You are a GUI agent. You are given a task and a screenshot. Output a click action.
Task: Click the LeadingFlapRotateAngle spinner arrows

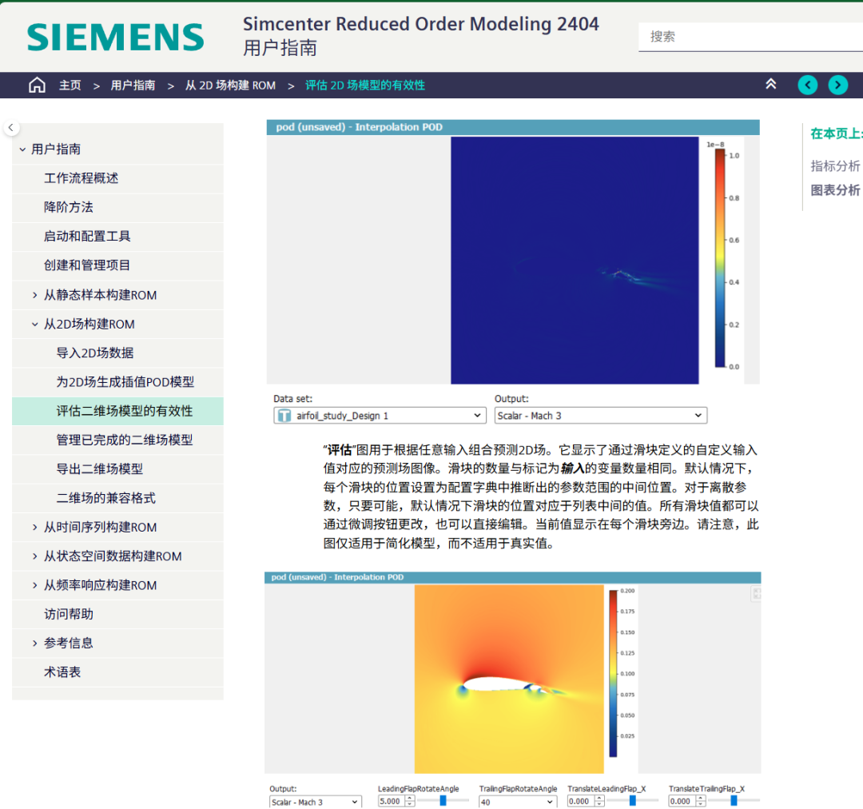[409, 802]
